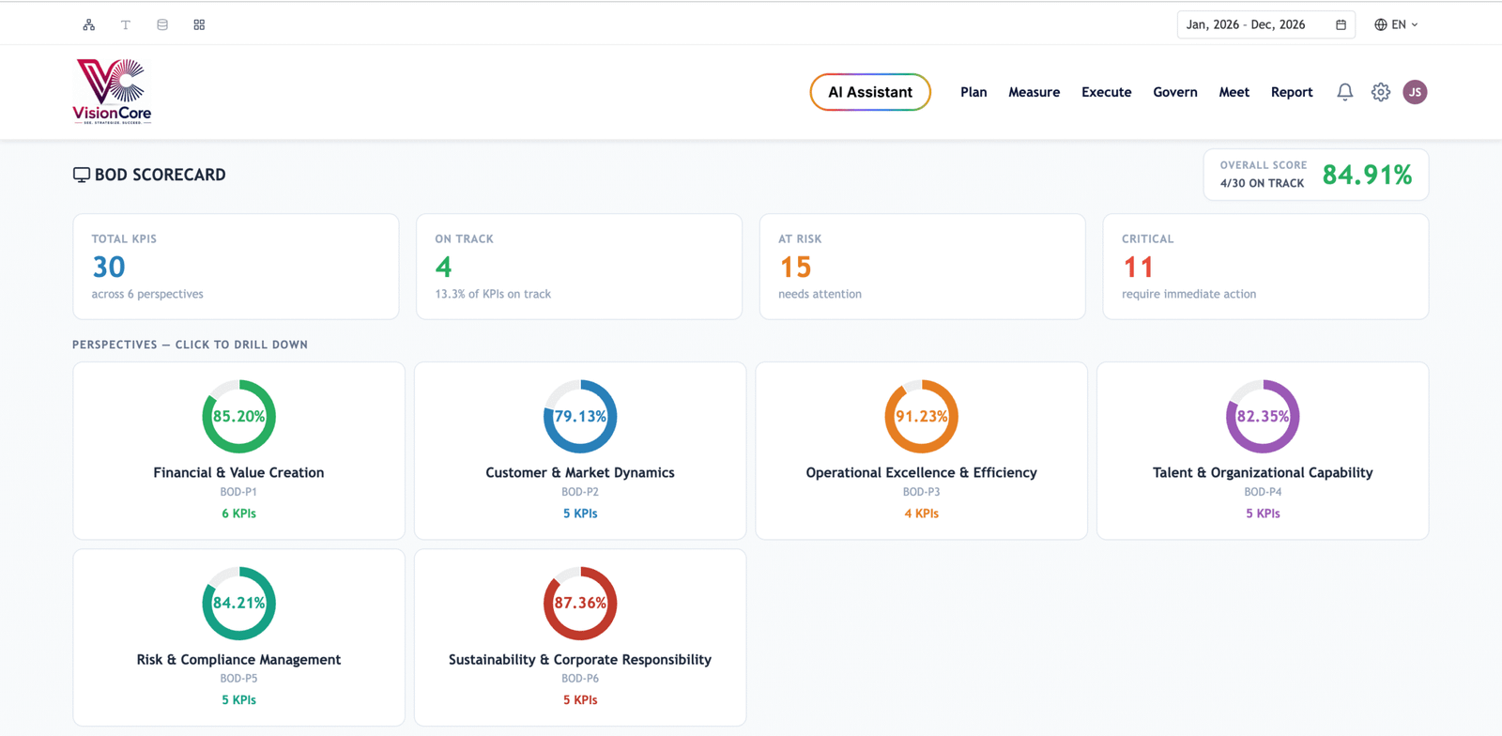Click the database icon in top toolbar
The image size is (1502, 736).
[162, 24]
